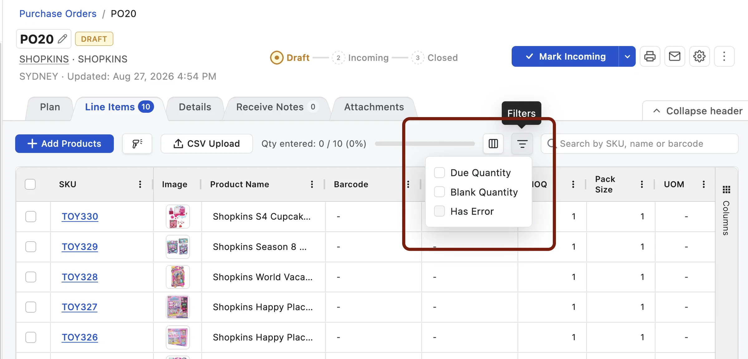This screenshot has height=359, width=748.
Task: Open the Columns side panel grid icon
Action: click(726, 189)
